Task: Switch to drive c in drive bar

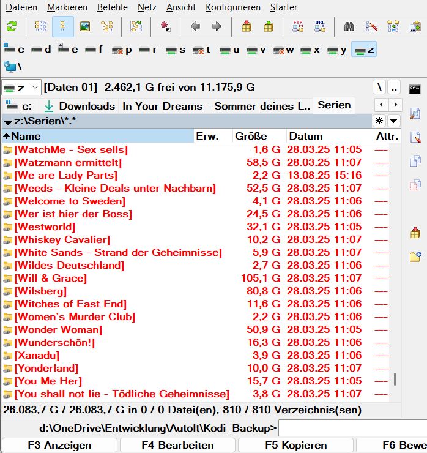Action: [14, 50]
